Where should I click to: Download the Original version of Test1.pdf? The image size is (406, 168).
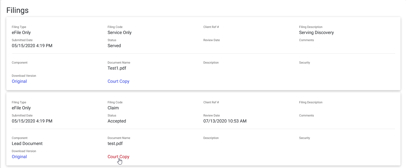(x=19, y=81)
